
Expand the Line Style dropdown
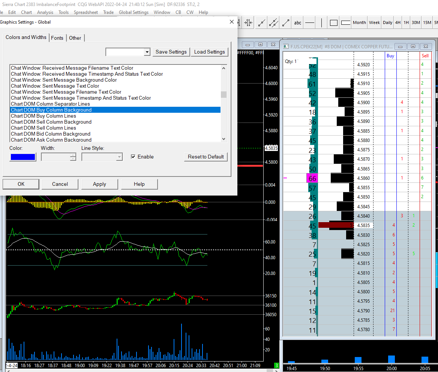119,157
